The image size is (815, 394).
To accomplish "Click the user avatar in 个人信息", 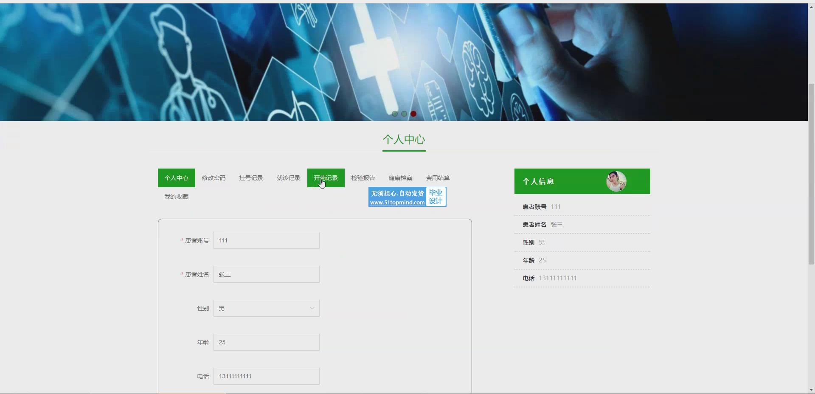I will [x=616, y=181].
